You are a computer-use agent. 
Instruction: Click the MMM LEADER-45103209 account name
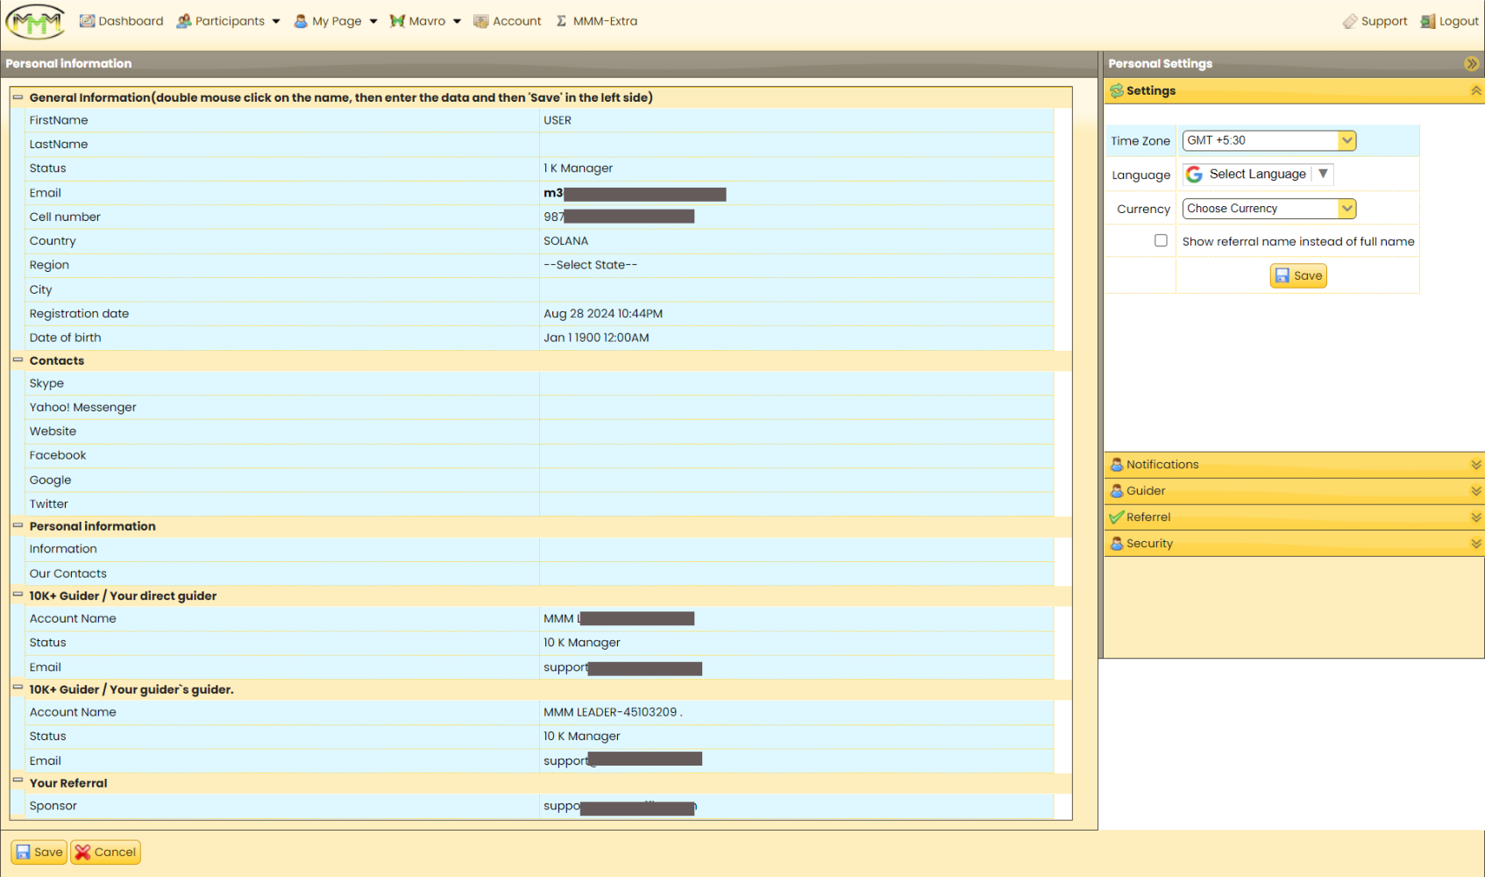point(612,712)
